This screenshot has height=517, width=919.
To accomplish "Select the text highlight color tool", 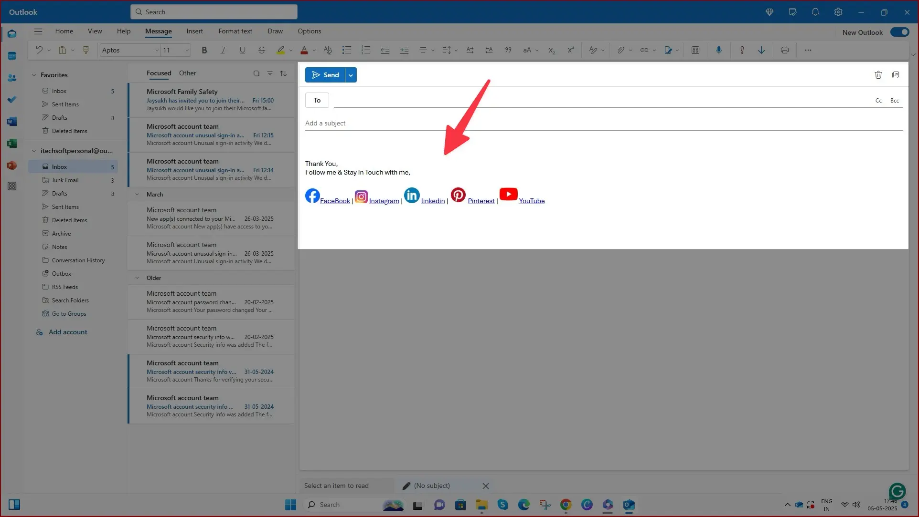I will click(x=281, y=50).
